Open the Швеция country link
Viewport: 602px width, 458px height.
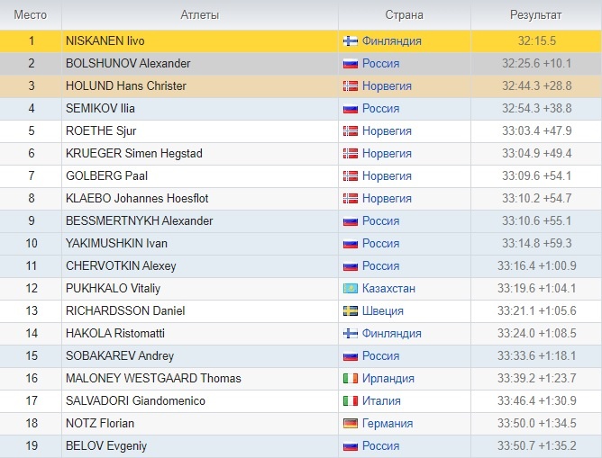coord(383,310)
